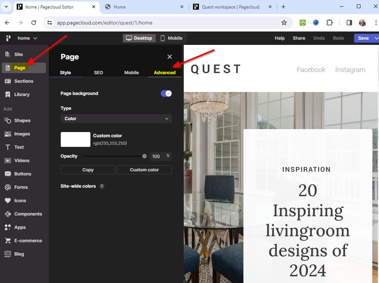This screenshot has width=379, height=283.
Task: View site information icon in address bar
Action: 50,23
